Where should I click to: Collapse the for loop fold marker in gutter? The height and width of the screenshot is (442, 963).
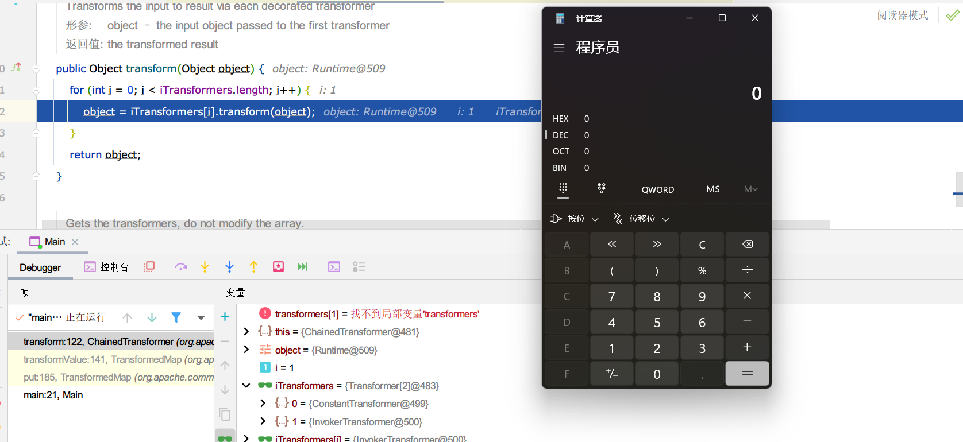pos(36,90)
